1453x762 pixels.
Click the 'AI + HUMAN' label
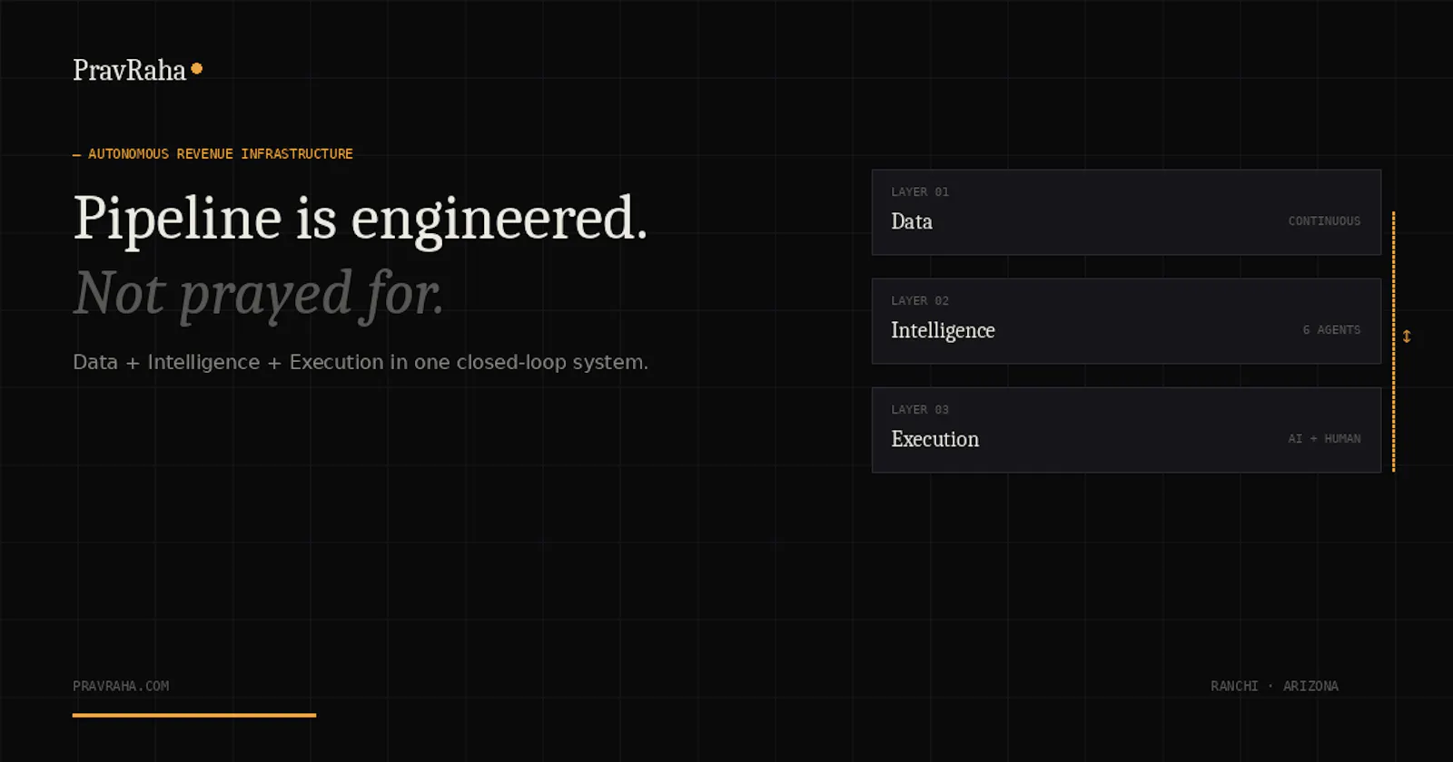point(1324,439)
